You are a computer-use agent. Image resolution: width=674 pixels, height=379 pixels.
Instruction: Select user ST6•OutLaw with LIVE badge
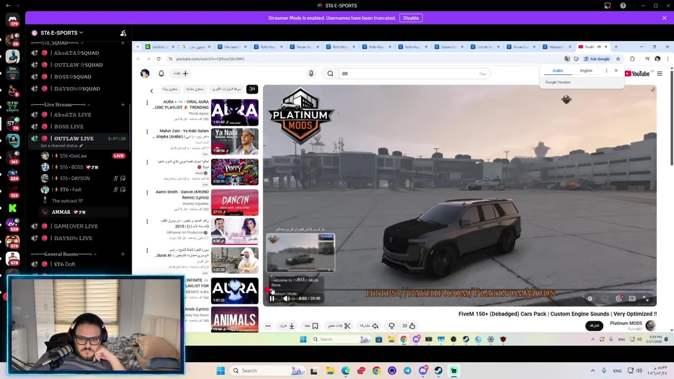click(x=84, y=156)
